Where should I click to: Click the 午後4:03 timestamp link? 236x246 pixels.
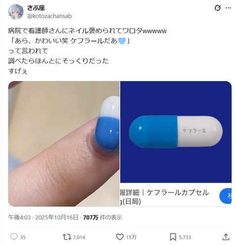pyautogui.click(x=19, y=218)
